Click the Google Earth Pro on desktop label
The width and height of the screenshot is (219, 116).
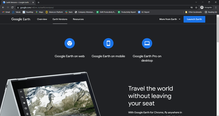tap(147, 58)
